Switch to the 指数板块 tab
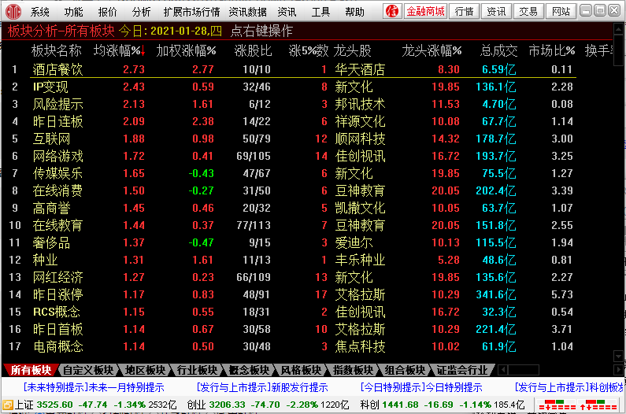 (x=353, y=370)
